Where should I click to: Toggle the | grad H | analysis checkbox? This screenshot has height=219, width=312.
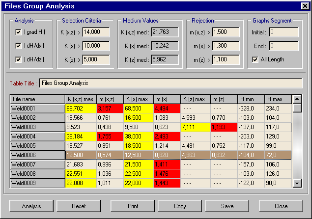click(x=18, y=32)
